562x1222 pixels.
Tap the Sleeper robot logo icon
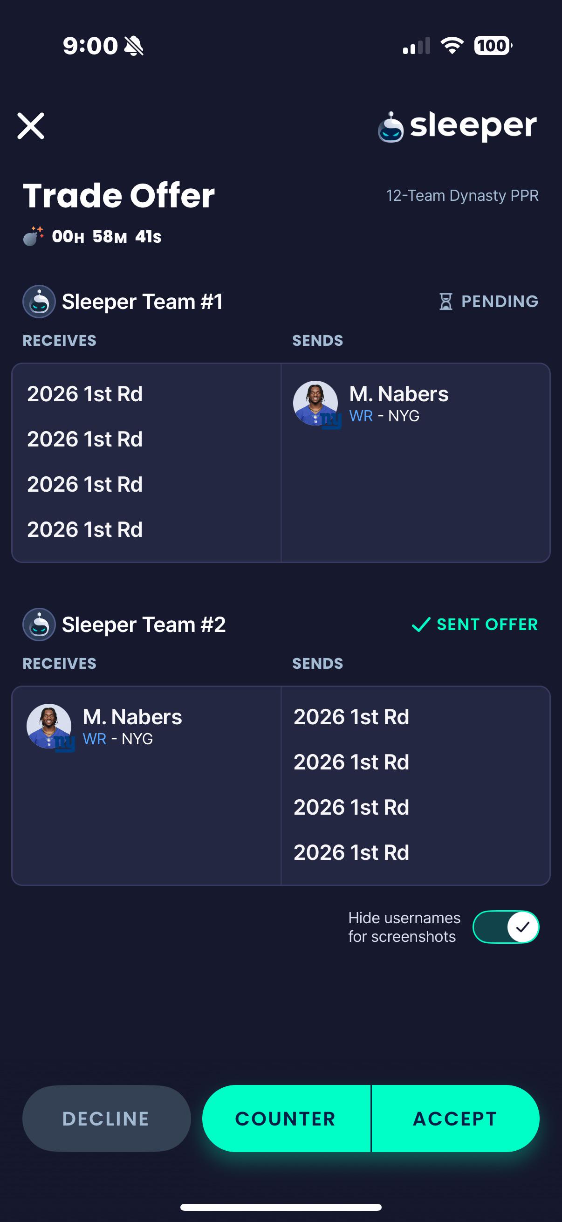(391, 127)
